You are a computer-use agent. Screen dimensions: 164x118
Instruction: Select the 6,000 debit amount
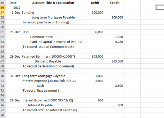[95, 32]
